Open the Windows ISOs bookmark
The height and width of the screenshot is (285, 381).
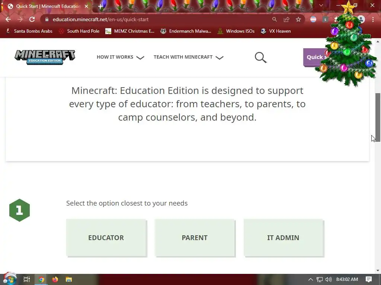pyautogui.click(x=236, y=31)
